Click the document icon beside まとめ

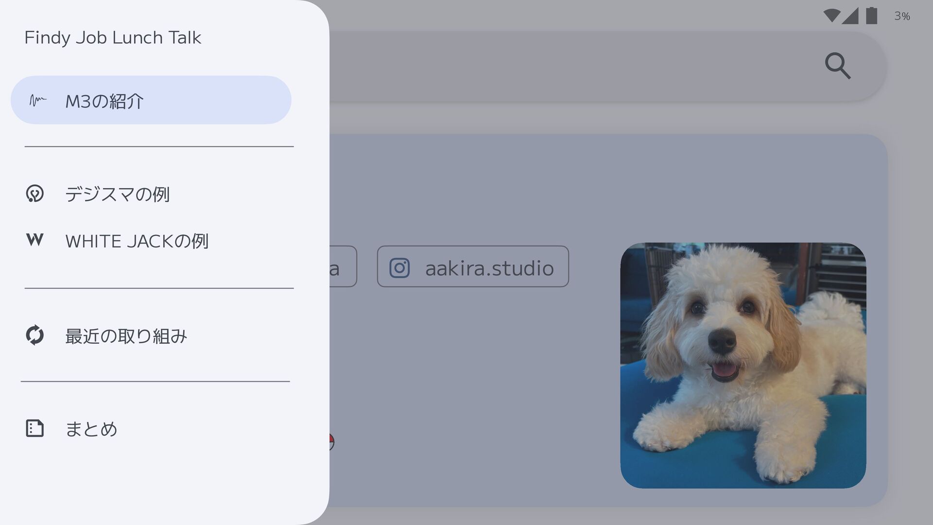[35, 428]
